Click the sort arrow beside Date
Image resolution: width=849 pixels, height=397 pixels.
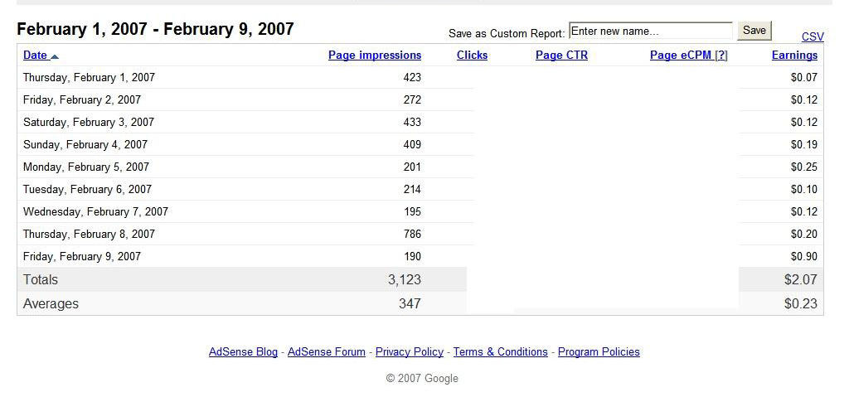point(55,56)
